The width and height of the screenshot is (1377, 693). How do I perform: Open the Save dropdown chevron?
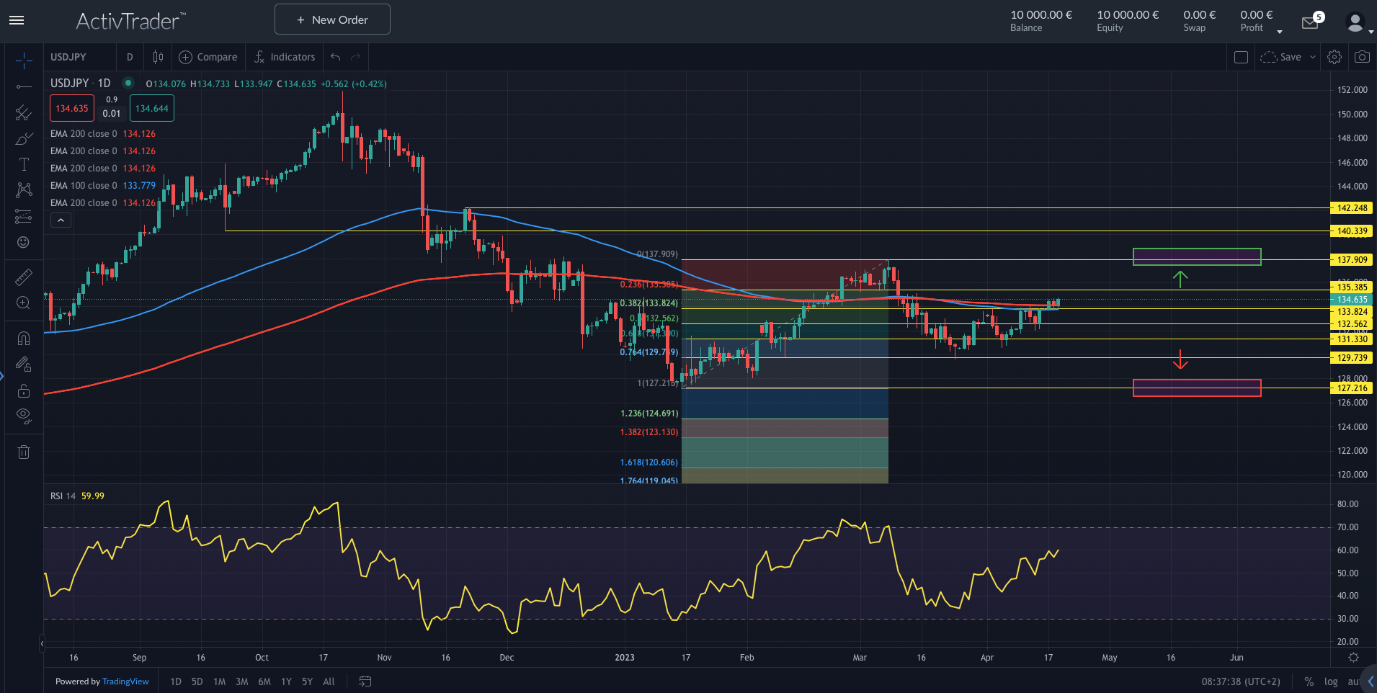click(x=1311, y=56)
